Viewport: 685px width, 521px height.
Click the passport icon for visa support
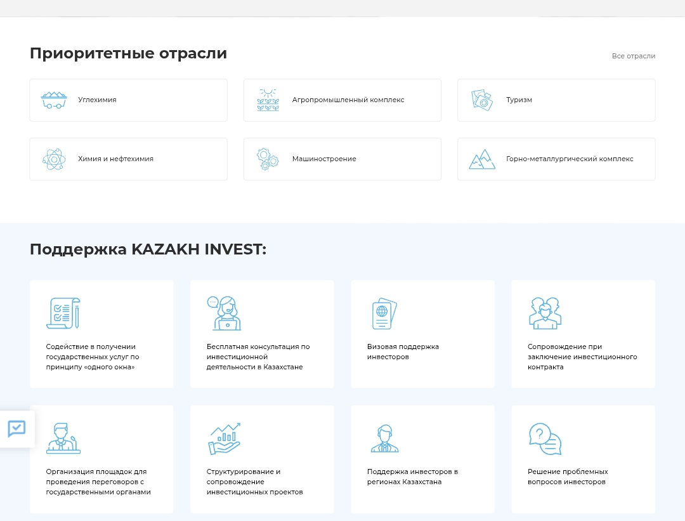[384, 313]
